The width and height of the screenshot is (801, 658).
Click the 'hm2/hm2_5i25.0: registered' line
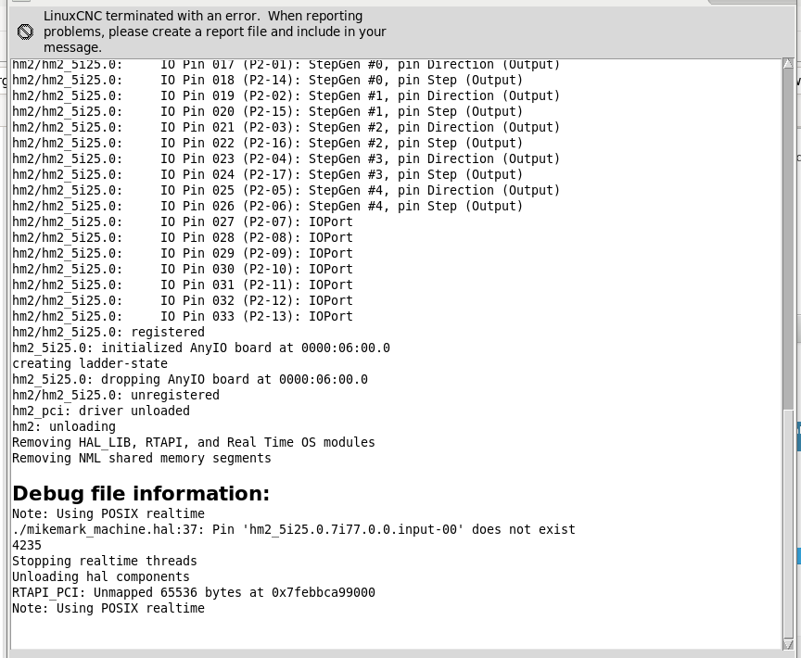tap(108, 332)
